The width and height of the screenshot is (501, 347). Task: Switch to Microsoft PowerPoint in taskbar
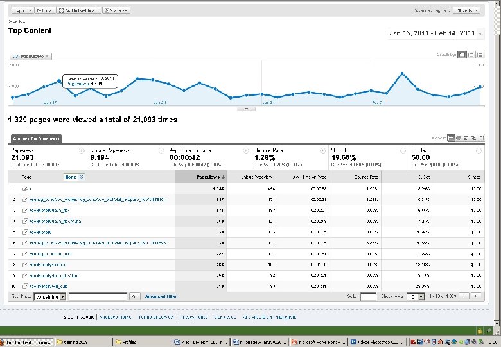click(318, 342)
